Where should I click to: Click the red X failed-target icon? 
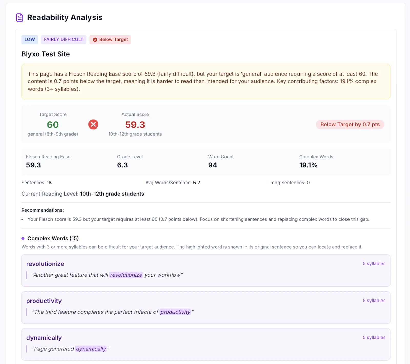coord(93,124)
